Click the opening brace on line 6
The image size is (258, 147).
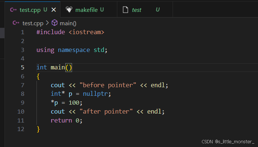(38, 76)
